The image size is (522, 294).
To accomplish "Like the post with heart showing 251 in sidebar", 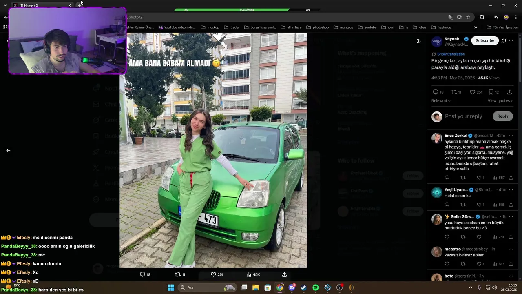I will pos(473,92).
